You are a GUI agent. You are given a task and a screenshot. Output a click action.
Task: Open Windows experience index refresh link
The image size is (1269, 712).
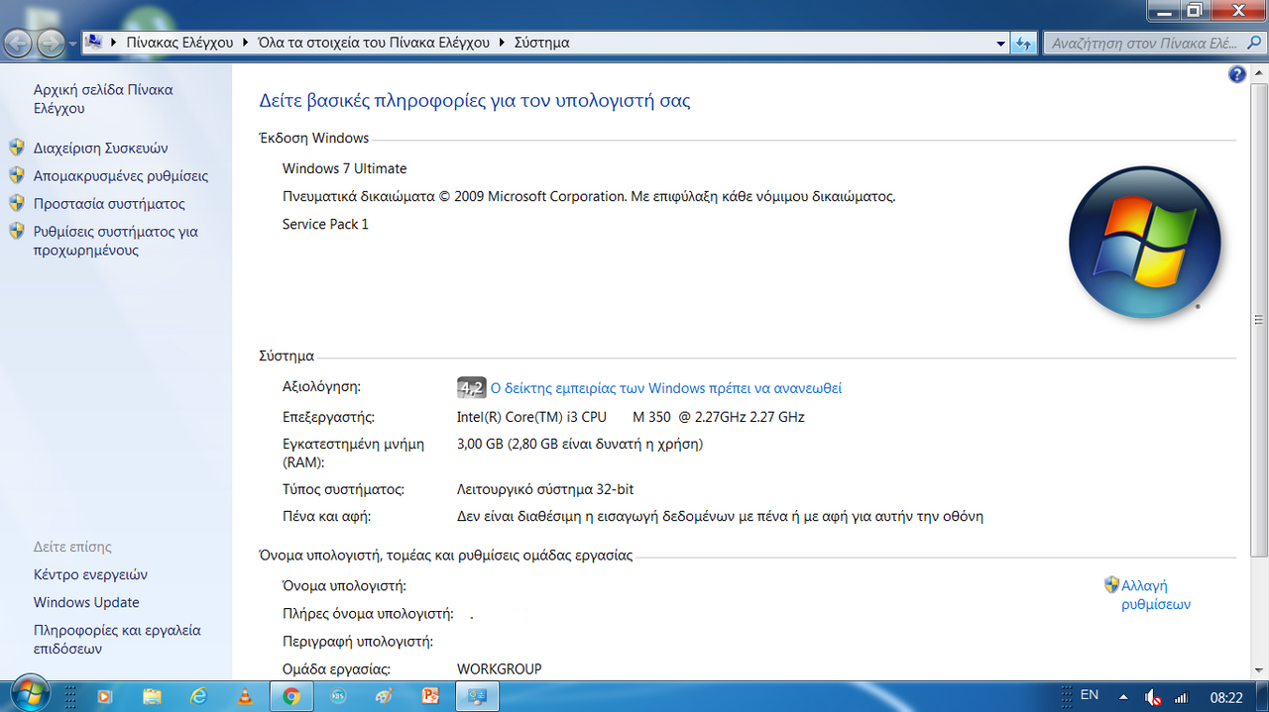click(666, 388)
